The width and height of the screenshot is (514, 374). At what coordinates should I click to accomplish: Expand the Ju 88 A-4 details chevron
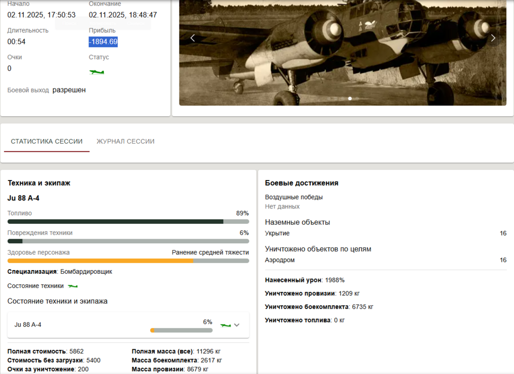click(237, 325)
